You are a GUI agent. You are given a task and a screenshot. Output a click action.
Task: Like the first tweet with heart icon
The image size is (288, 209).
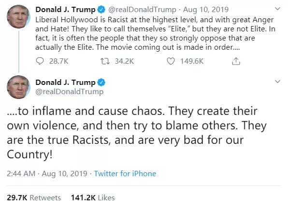coord(171,61)
